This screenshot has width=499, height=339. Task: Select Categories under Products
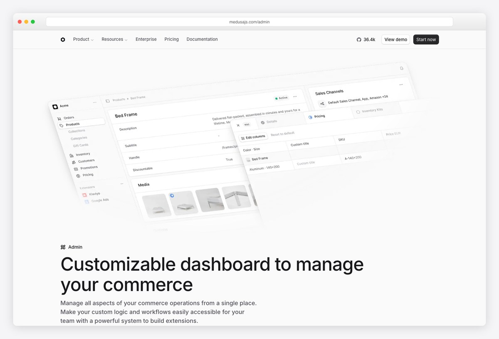pos(79,138)
